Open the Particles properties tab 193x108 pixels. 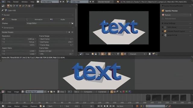[32, 6]
